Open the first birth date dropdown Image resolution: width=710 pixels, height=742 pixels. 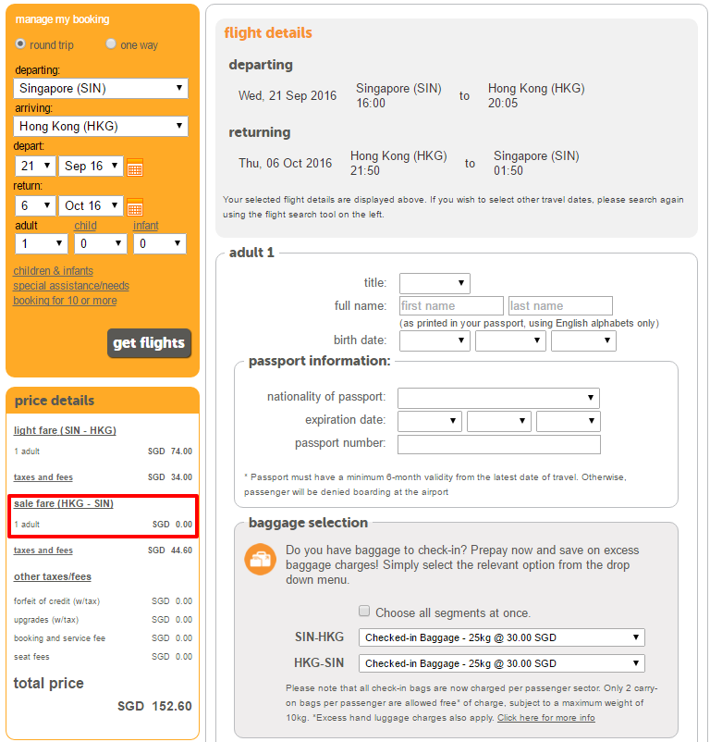tap(435, 340)
